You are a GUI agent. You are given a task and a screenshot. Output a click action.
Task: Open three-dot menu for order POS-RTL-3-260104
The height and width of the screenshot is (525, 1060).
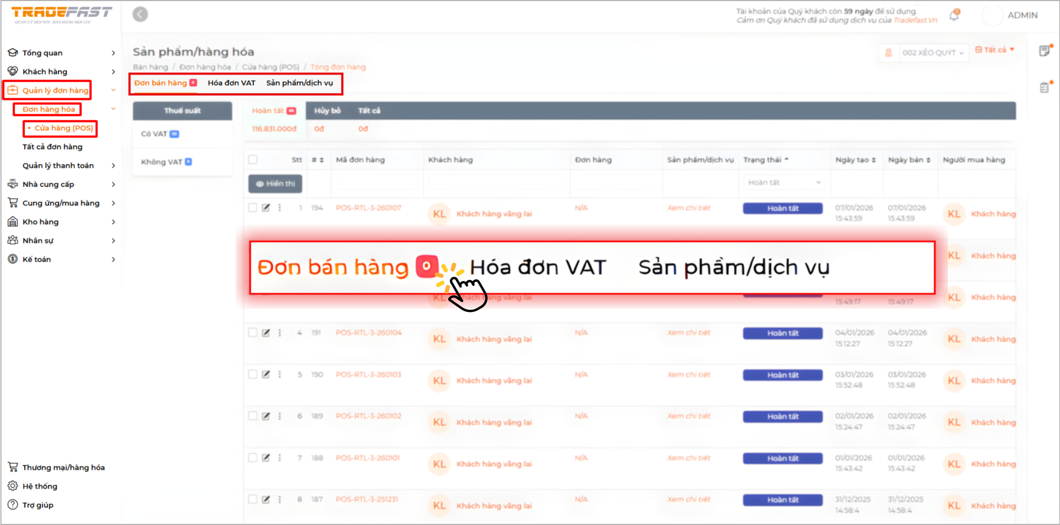click(x=279, y=333)
